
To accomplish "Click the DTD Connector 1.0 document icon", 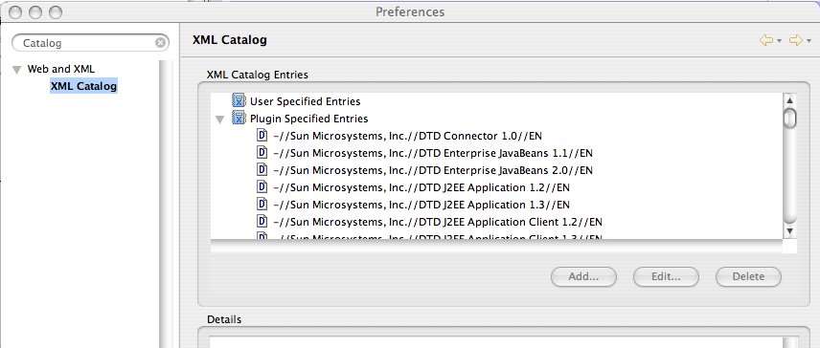I will click(262, 136).
